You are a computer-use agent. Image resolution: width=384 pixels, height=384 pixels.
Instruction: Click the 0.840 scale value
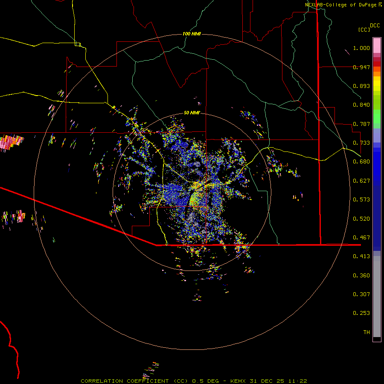click(361, 105)
